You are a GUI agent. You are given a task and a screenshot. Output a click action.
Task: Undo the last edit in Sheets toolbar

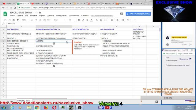pos(5,20)
